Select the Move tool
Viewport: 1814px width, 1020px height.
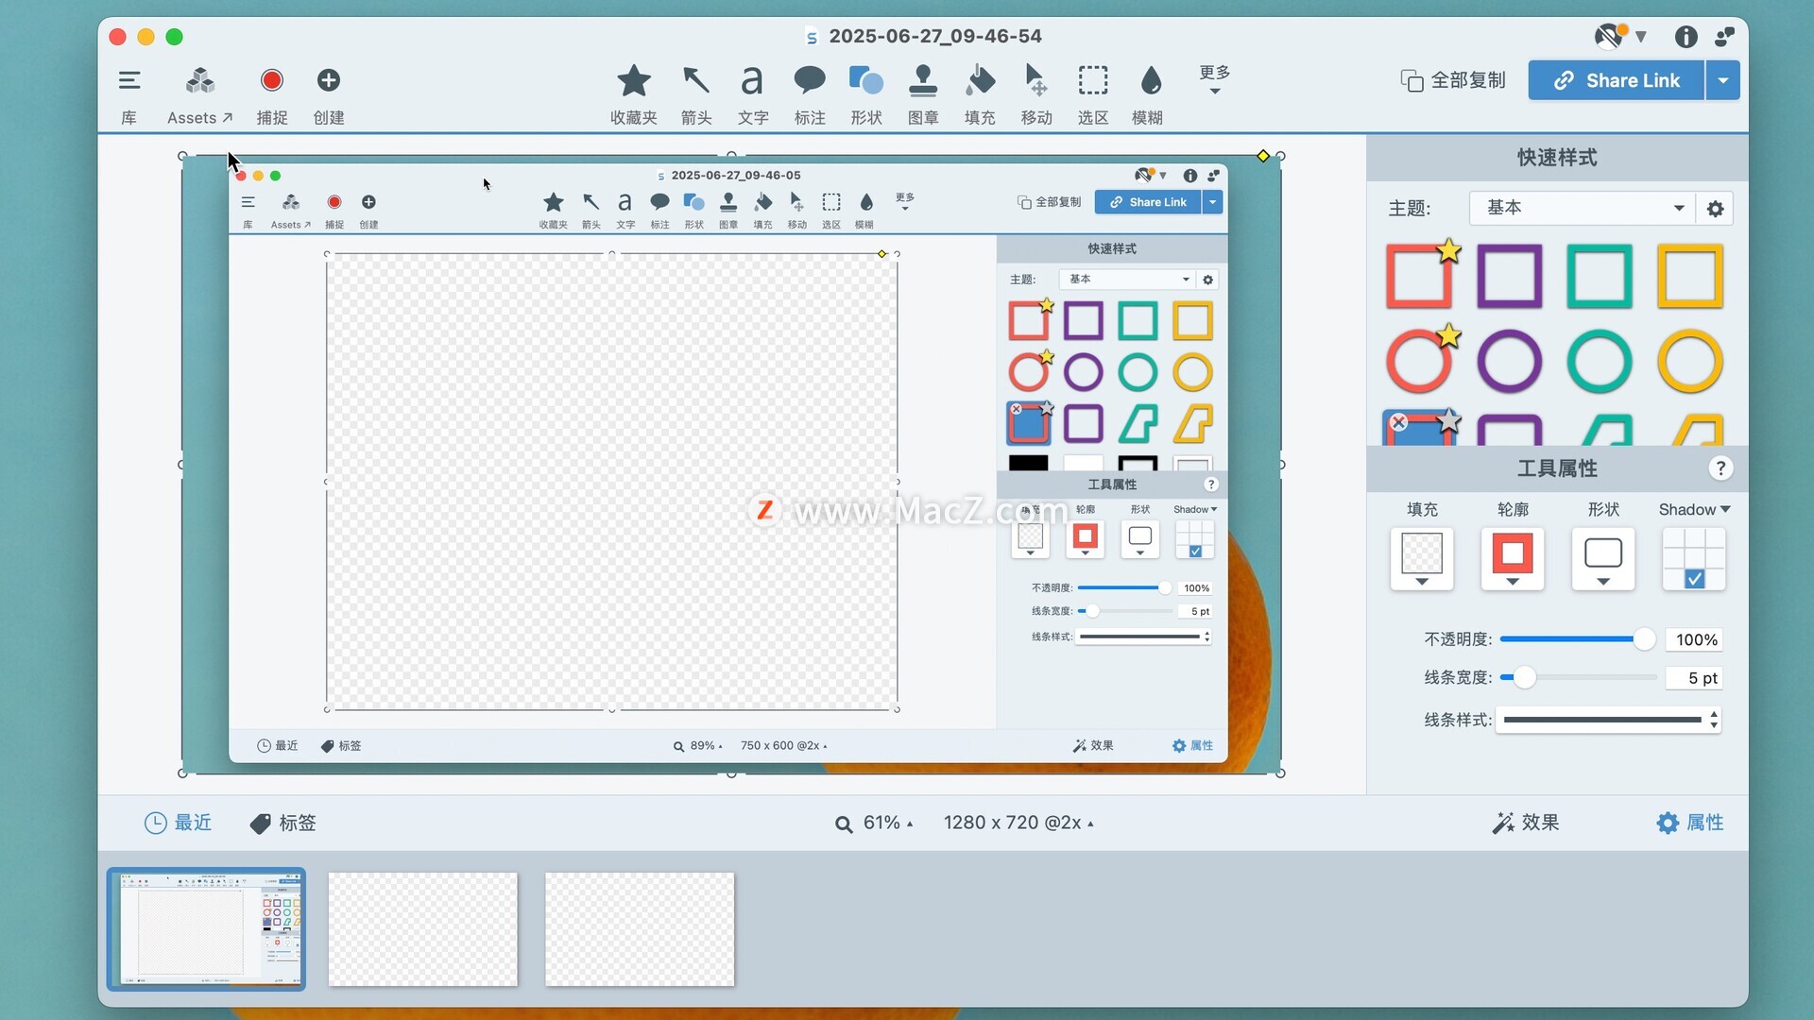(1035, 80)
